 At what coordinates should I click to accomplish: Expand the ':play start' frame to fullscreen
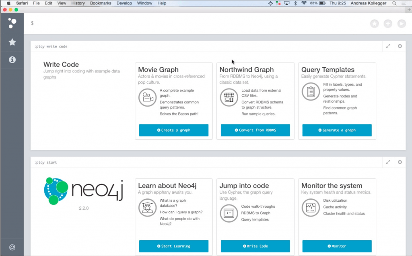388,162
